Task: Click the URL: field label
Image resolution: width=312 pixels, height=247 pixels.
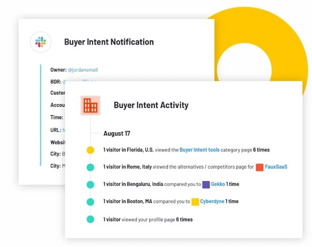Action: 56,130
